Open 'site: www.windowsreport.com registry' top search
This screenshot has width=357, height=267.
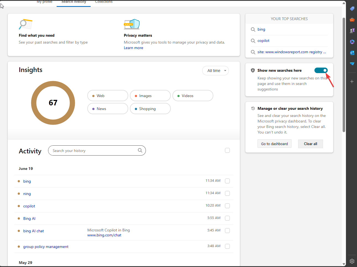292,52
